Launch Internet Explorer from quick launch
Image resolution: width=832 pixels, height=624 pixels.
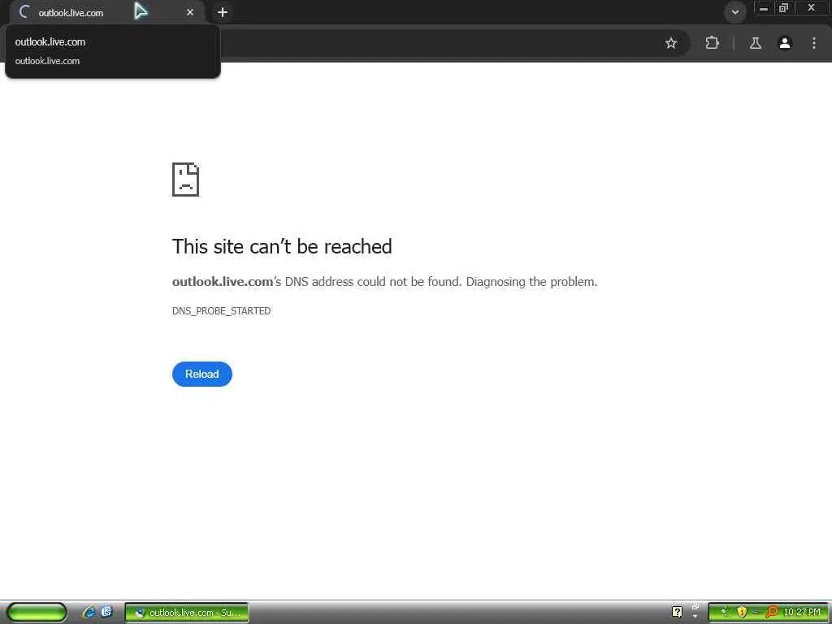pos(89,613)
